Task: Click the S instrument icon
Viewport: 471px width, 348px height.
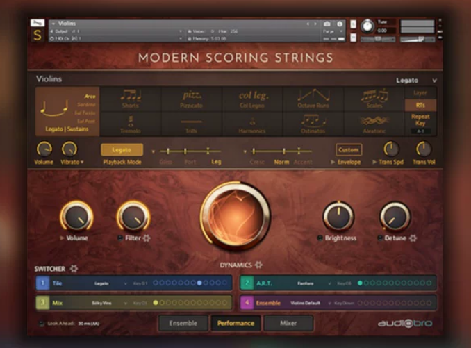Action: pos(38,35)
